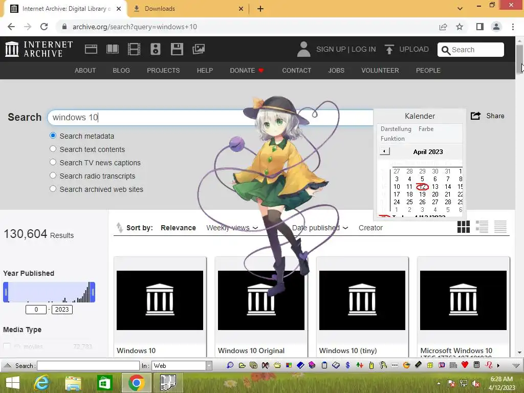Click the magnifier icon in bottom search toolbar
Image resolution: width=524 pixels, height=393 pixels.
230,365
